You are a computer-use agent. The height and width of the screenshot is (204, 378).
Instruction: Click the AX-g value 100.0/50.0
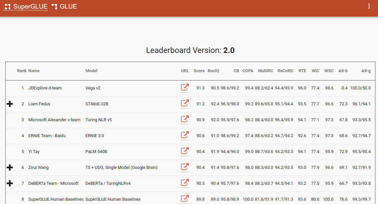[360, 88]
